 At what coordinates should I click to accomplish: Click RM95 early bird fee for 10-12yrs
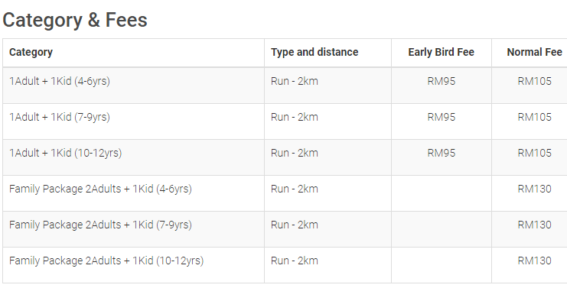pos(442,153)
